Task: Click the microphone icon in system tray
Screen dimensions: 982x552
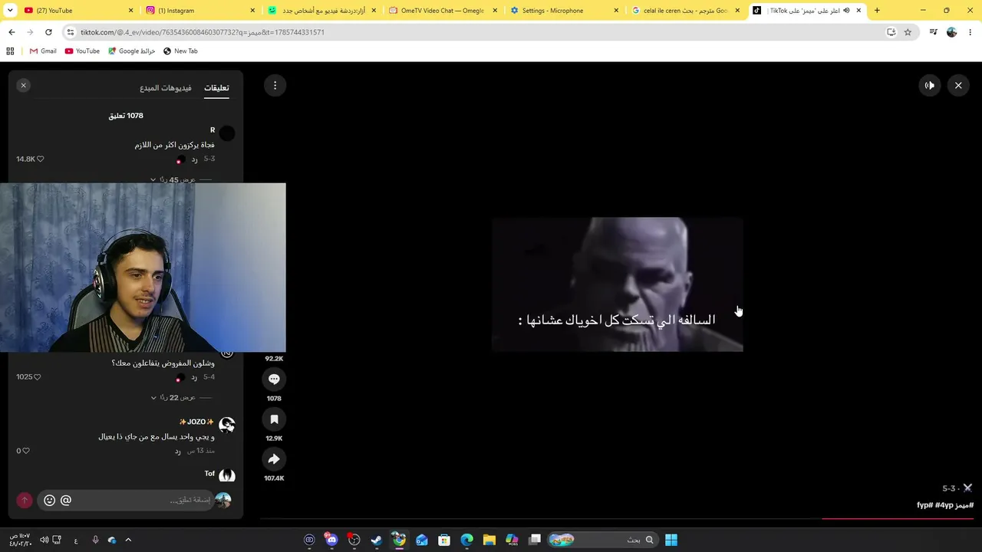Action: [95, 540]
